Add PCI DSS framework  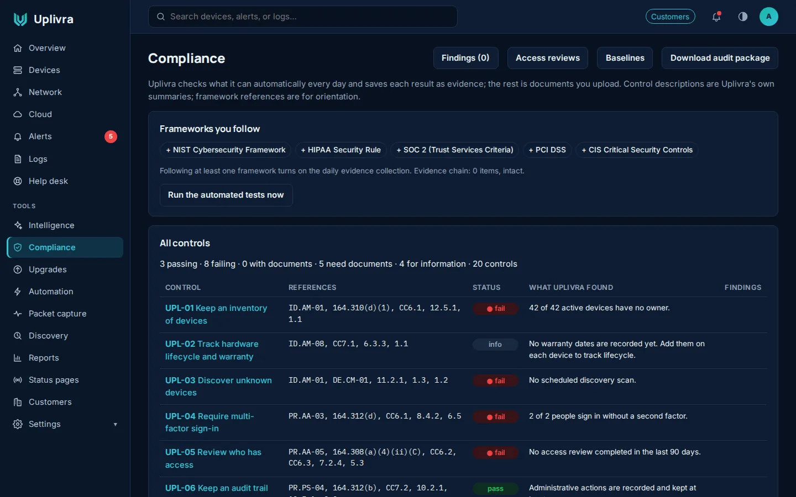[x=547, y=150]
